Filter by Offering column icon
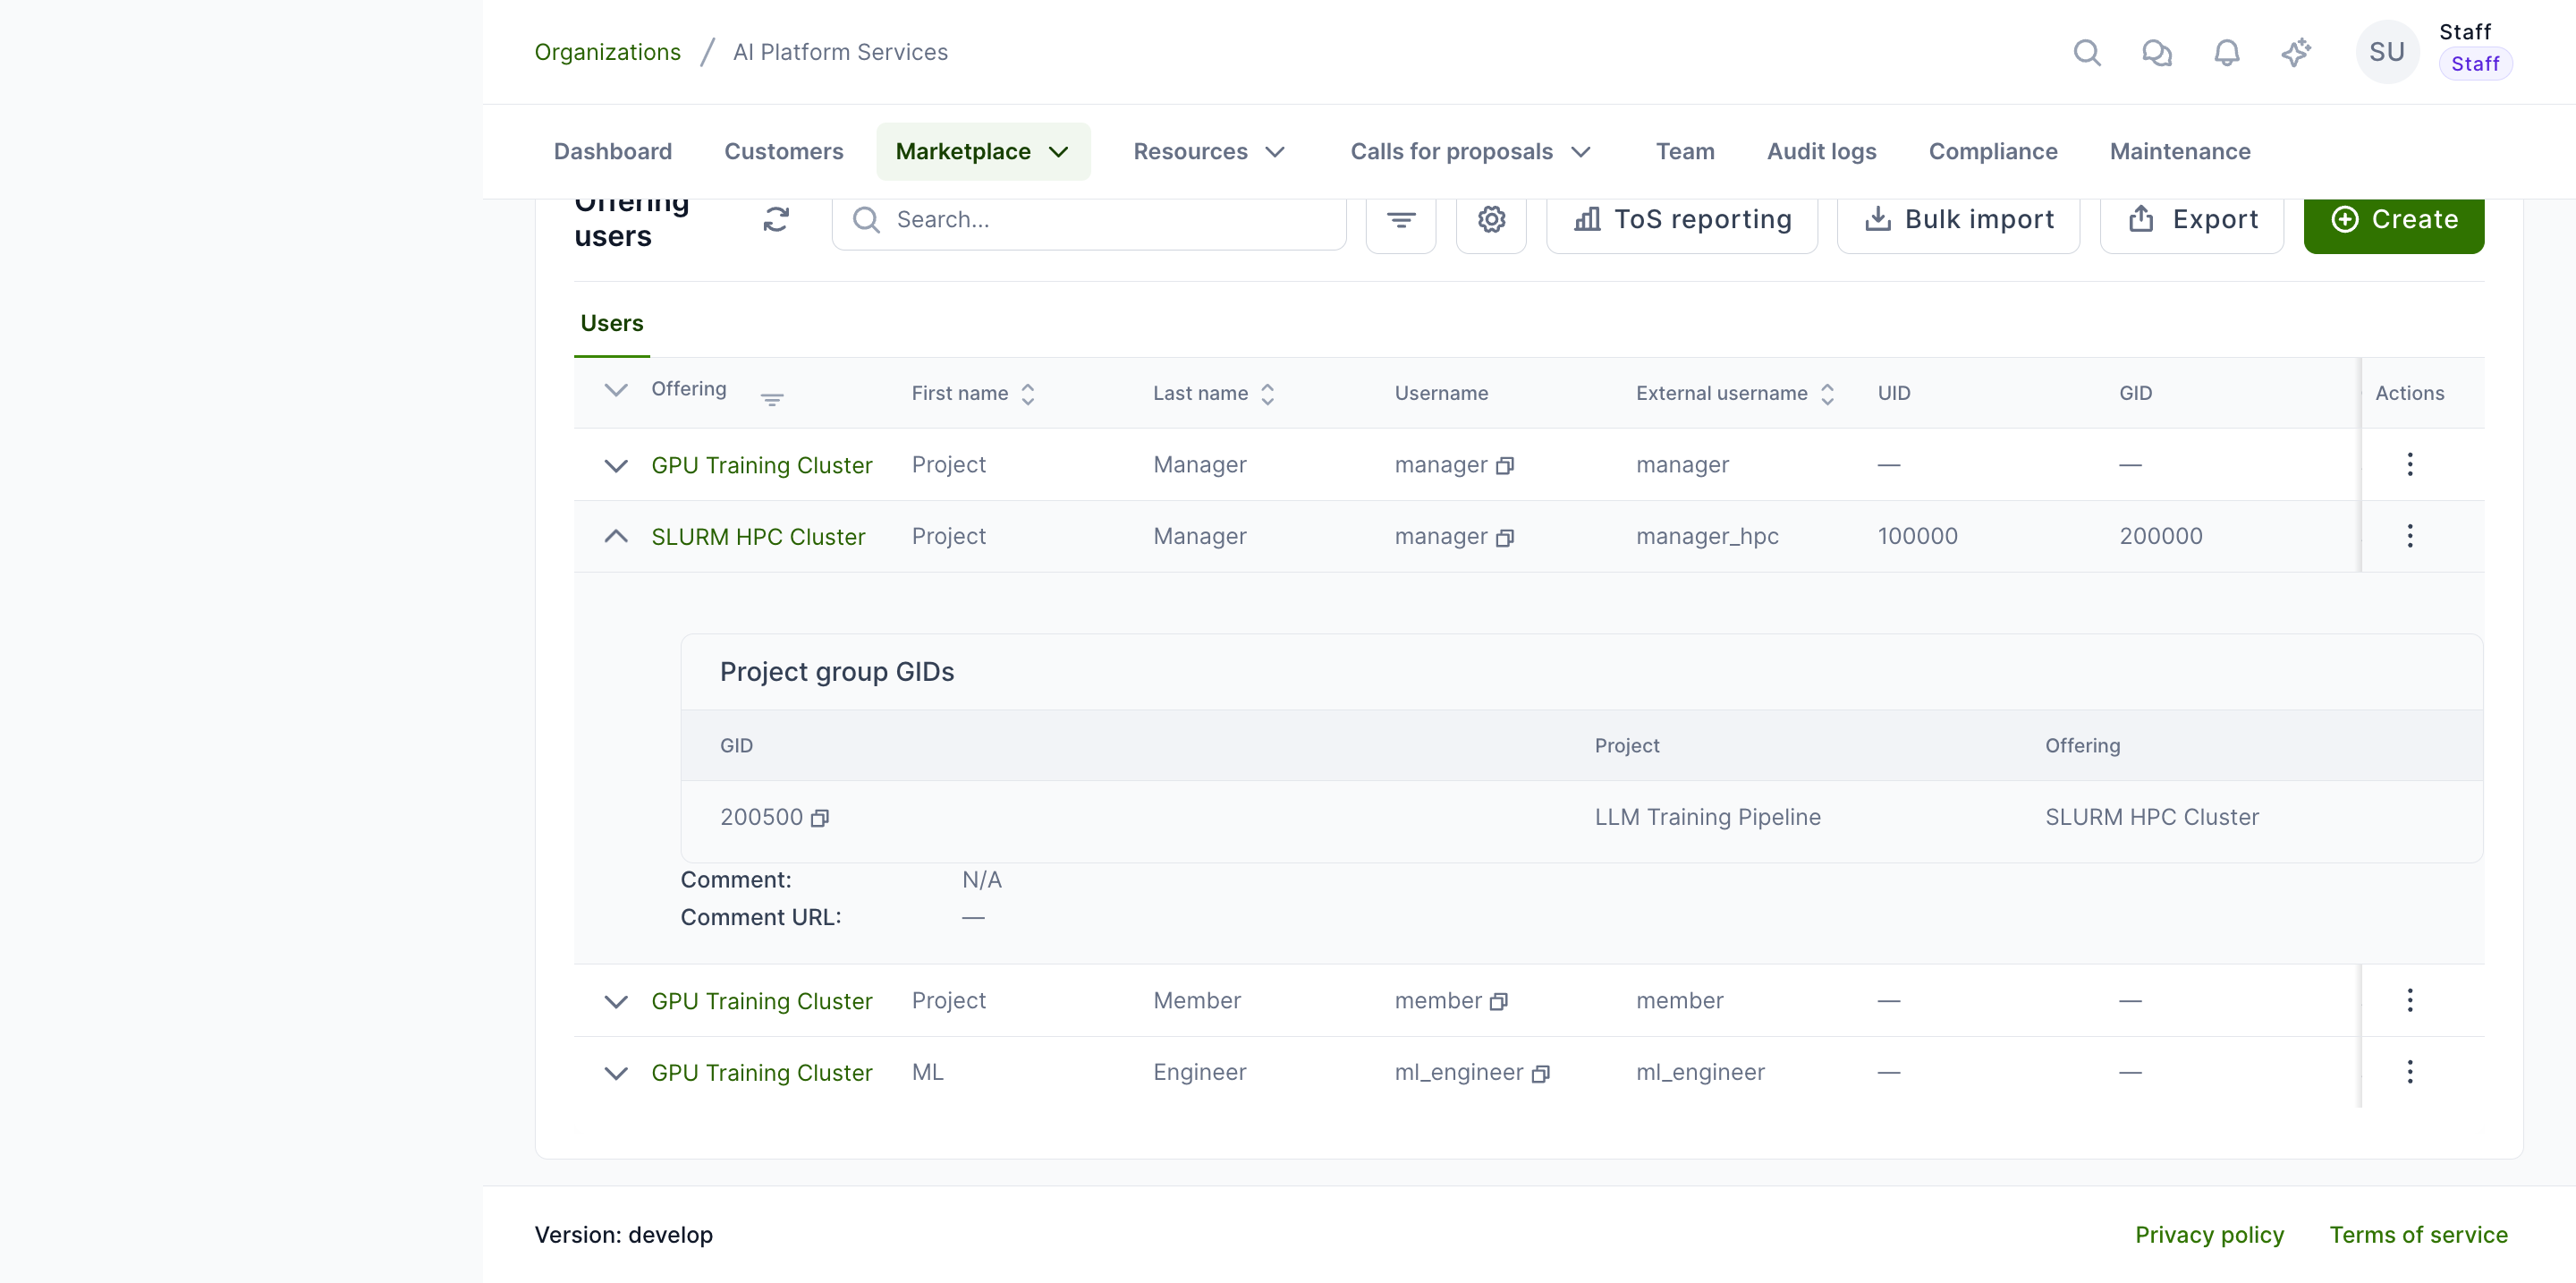This screenshot has width=2576, height=1283. (x=771, y=400)
